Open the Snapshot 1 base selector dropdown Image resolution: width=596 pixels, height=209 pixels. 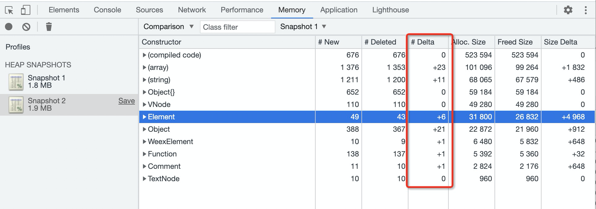tap(303, 27)
